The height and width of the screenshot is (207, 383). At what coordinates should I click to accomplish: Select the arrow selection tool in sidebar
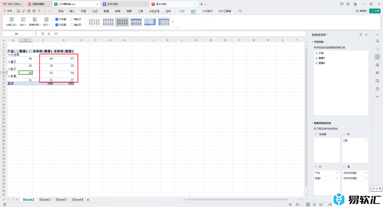377,41
